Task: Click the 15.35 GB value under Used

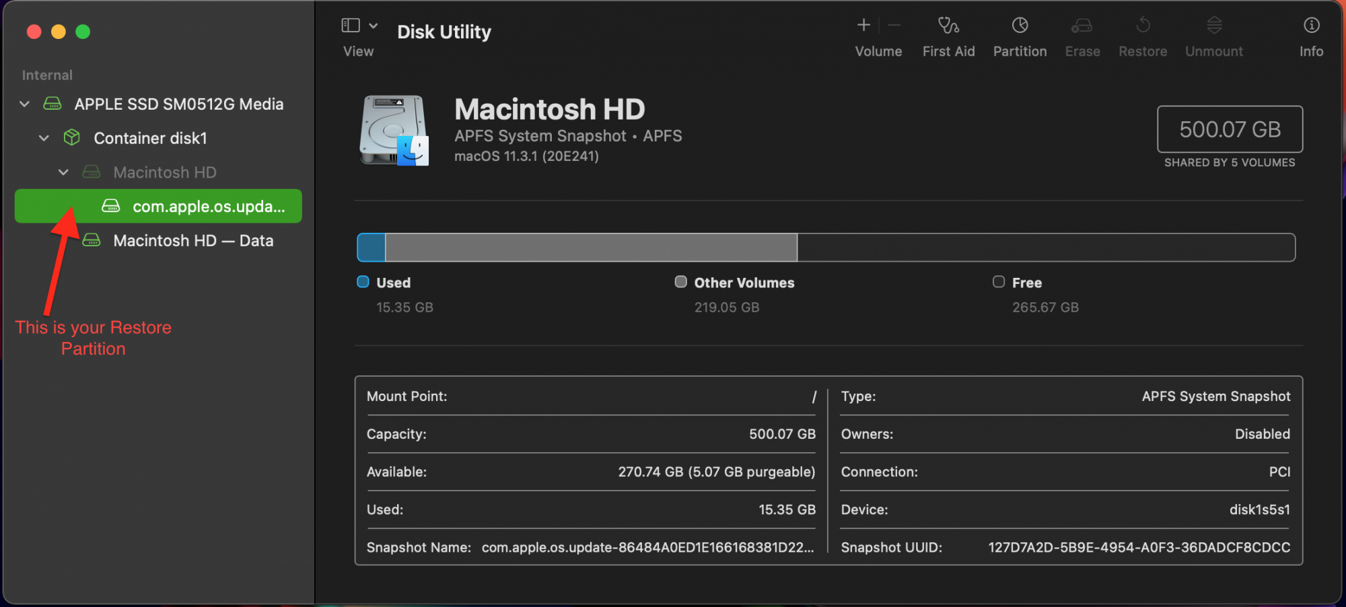Action: pyautogui.click(x=404, y=308)
